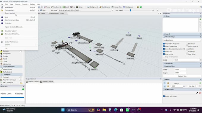Click the green add-view icon in Views

coord(200,19)
